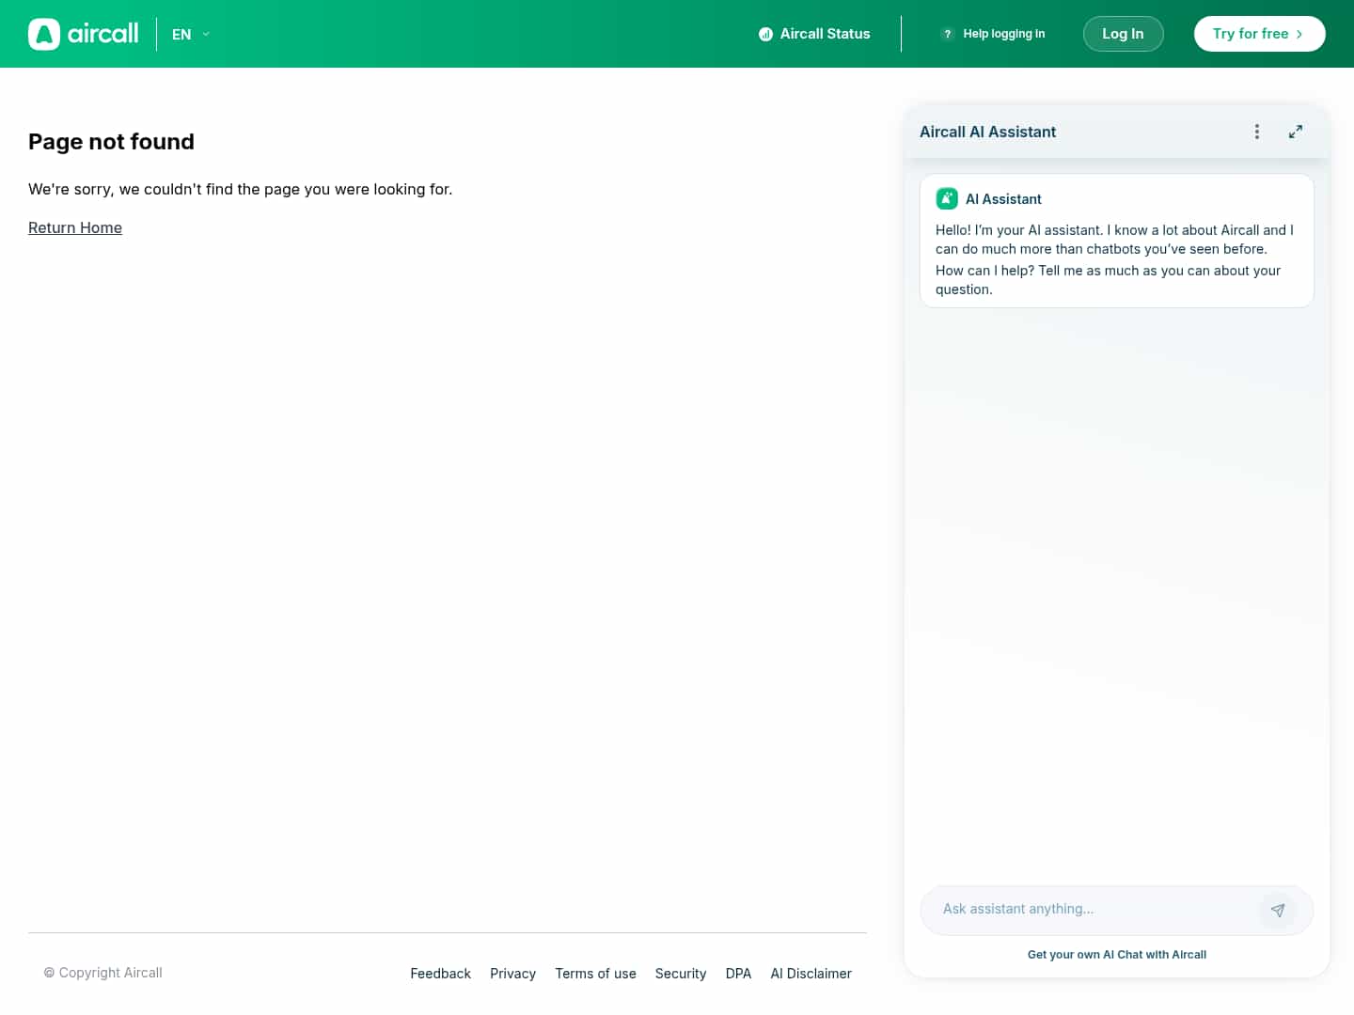Open the Aircall Status page link
This screenshot has width=1354, height=1015.
(x=814, y=34)
